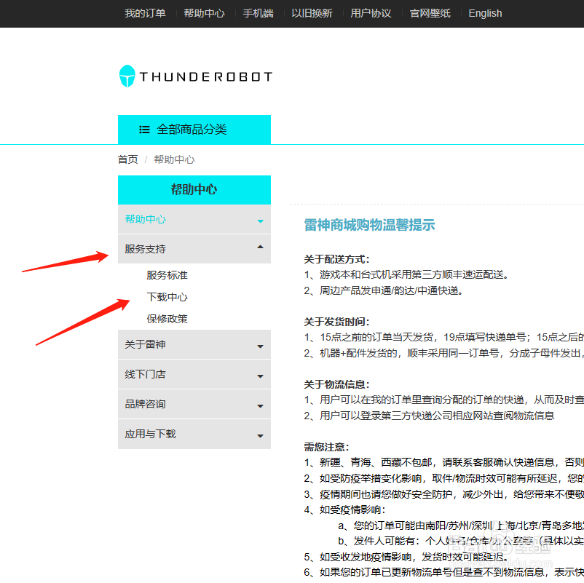This screenshot has width=584, height=583.
Task: Click 帮助中心 breadcrumb item
Action: (x=174, y=159)
